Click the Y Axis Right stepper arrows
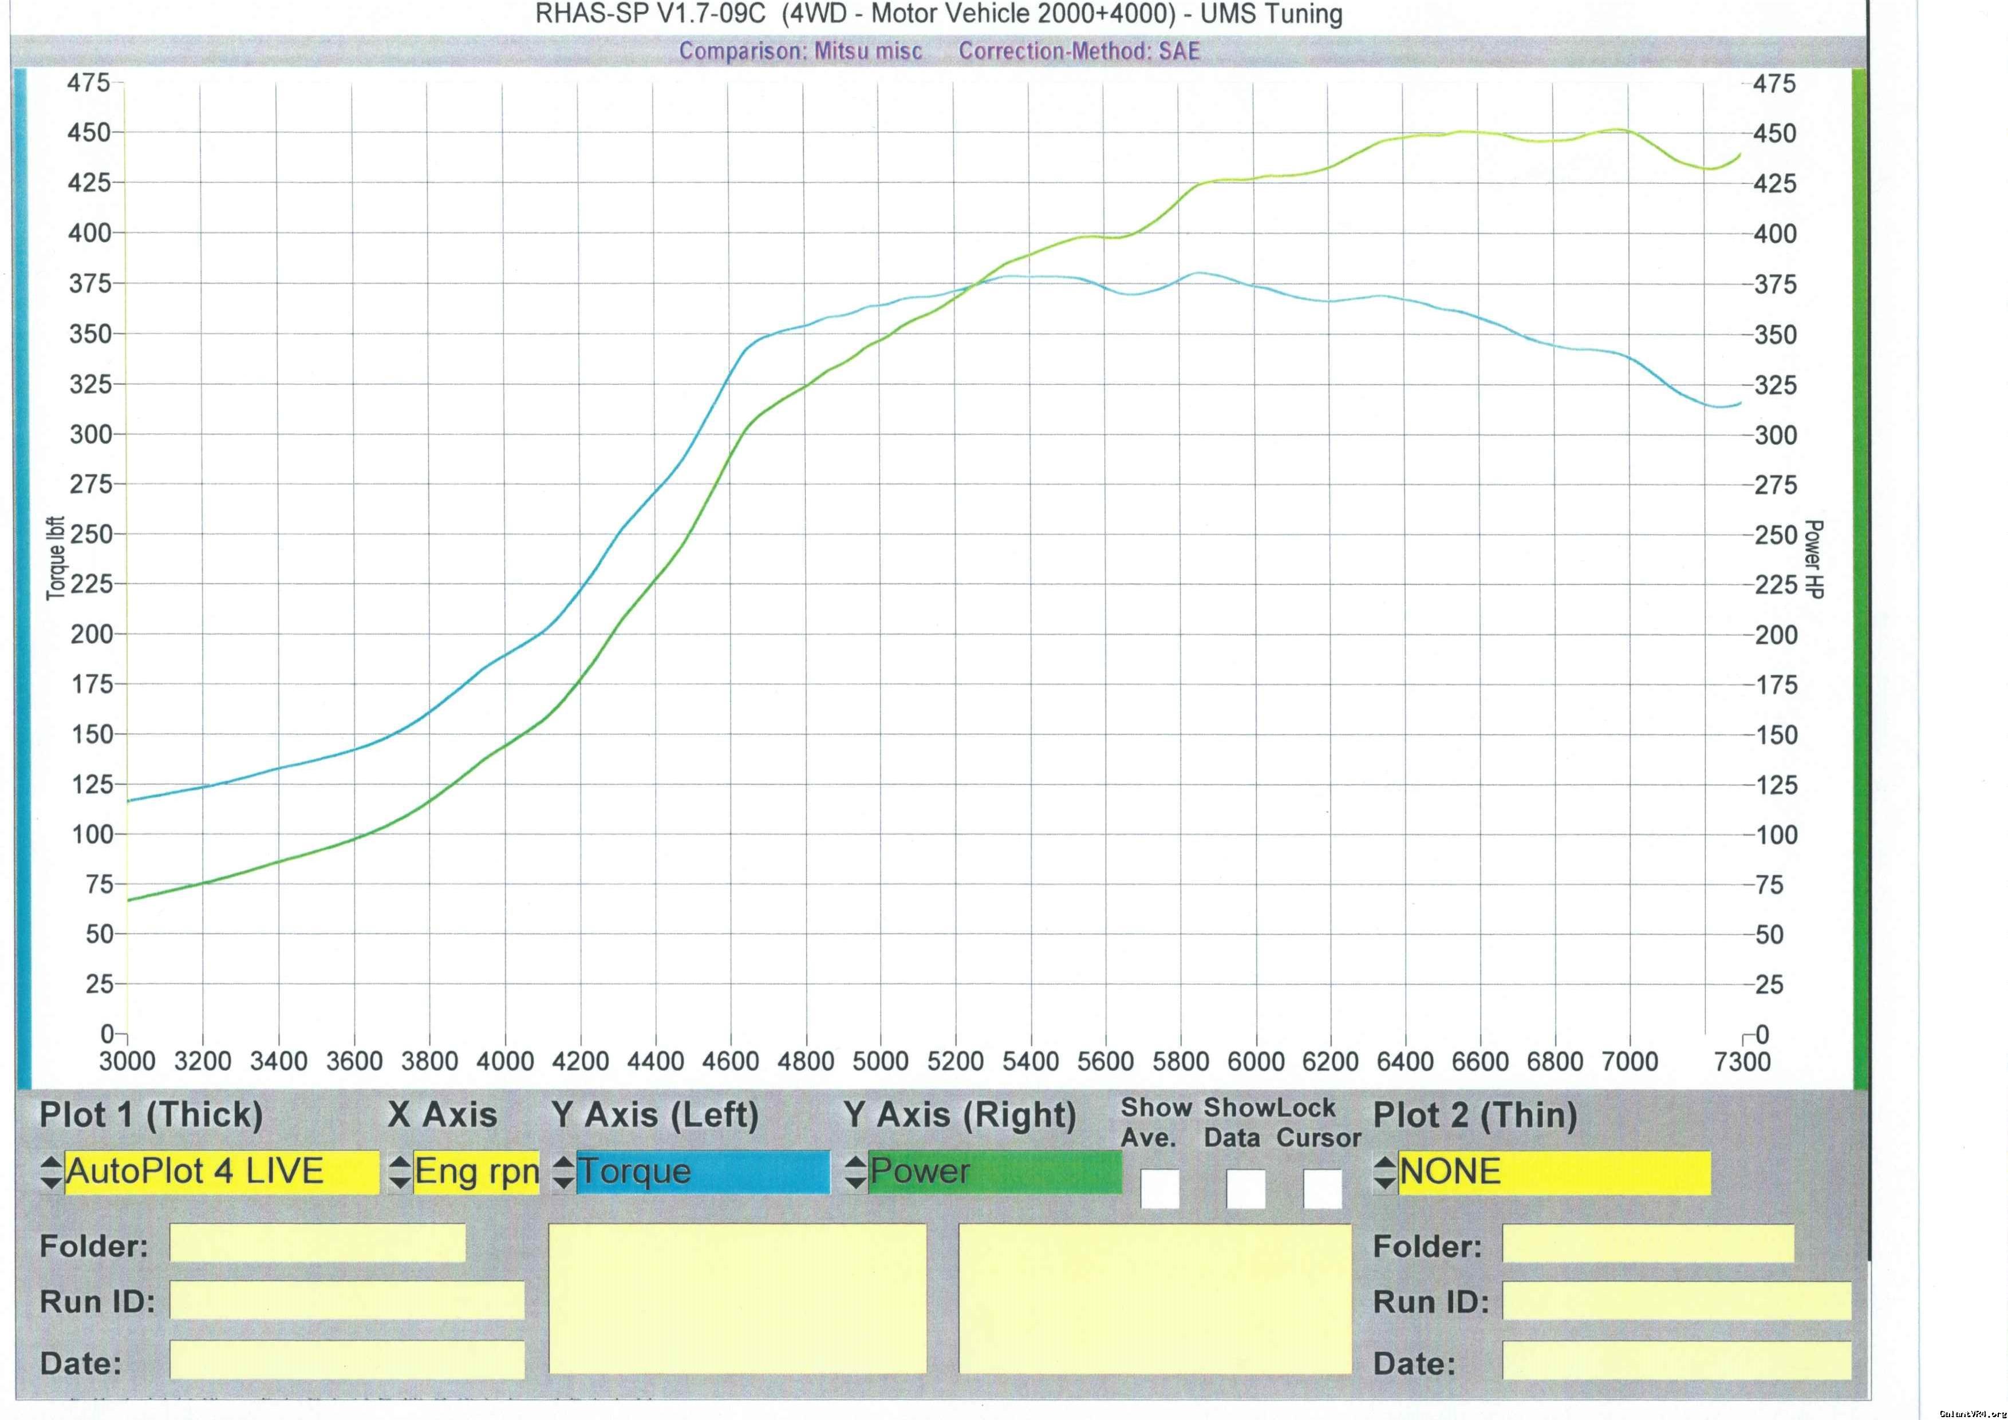The height and width of the screenshot is (1420, 2008). 855,1173
